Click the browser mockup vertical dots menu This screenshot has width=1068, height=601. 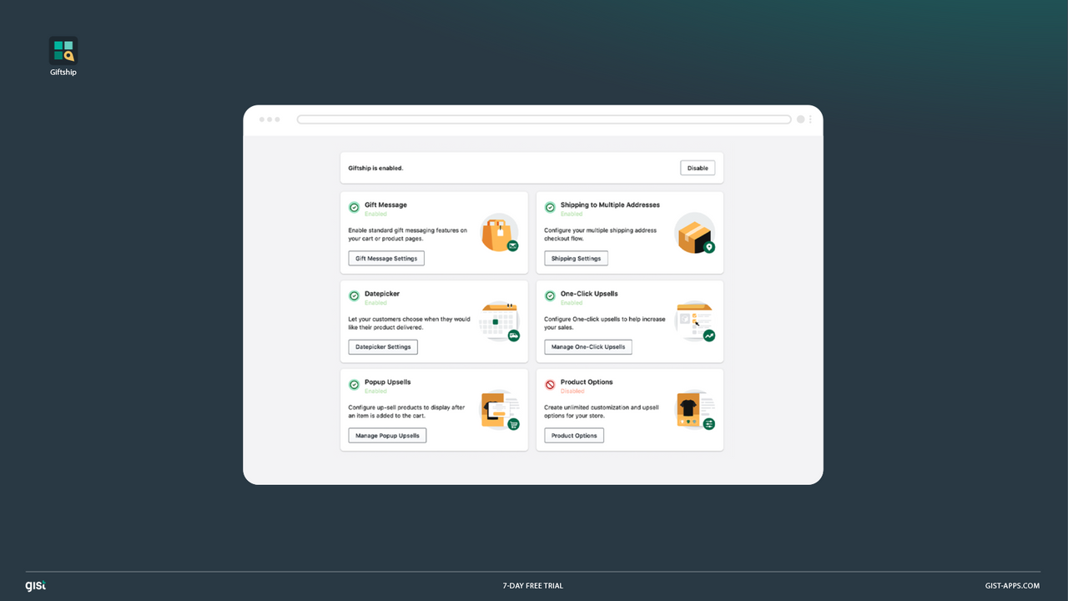point(810,119)
